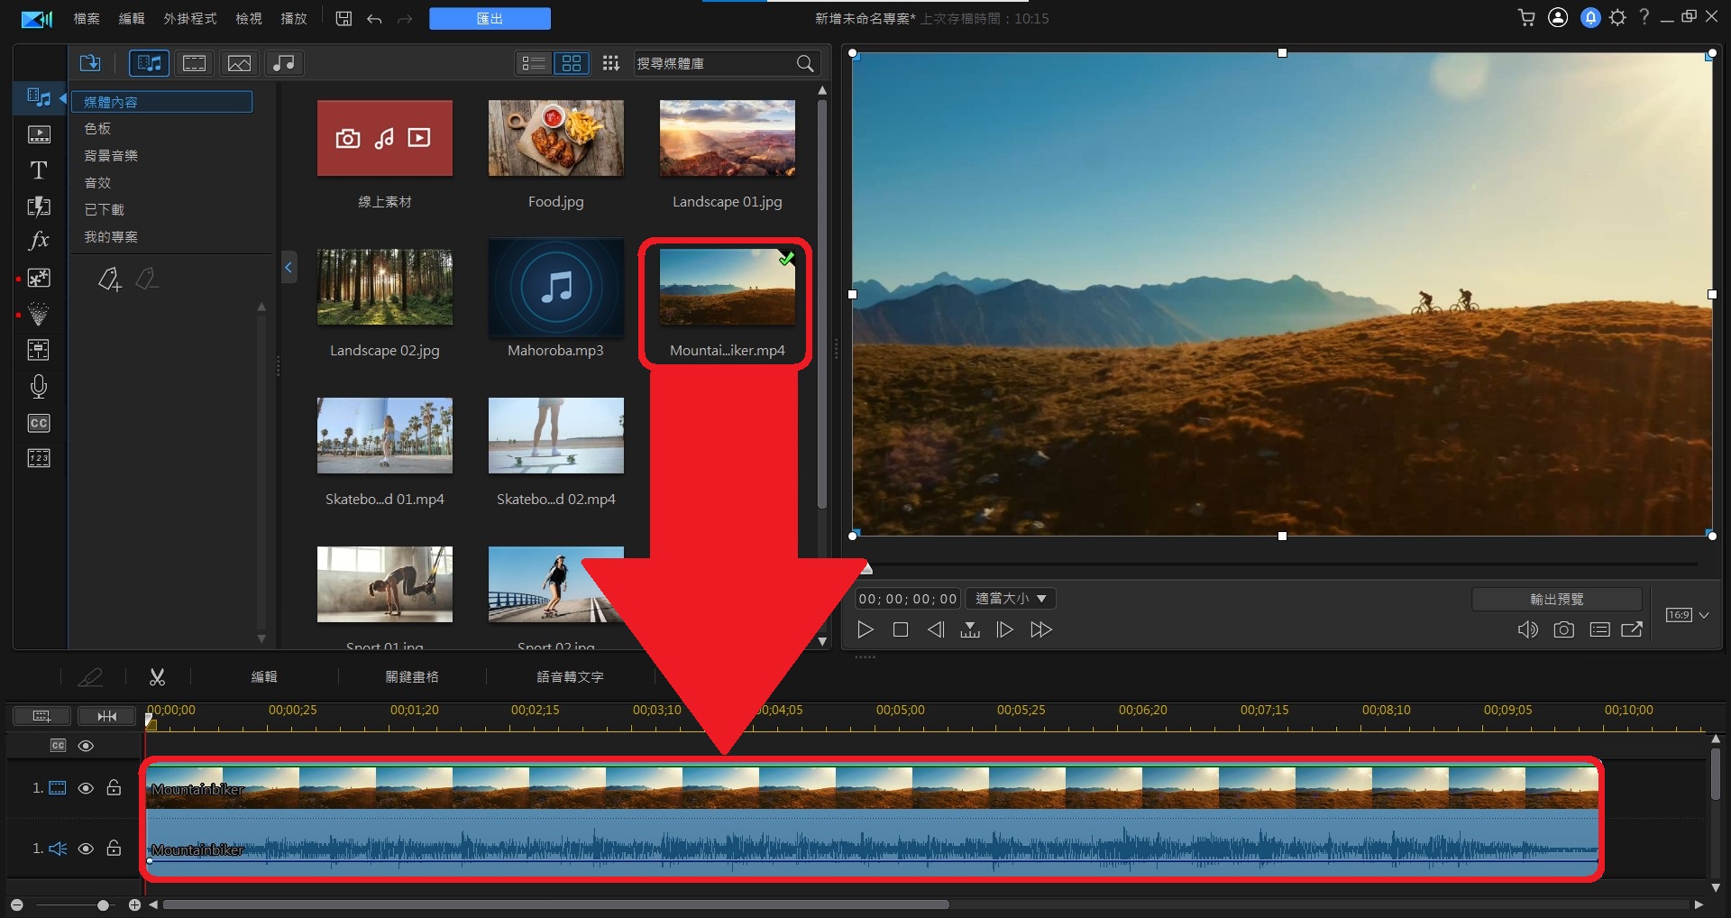1731x918 pixels.
Task: Select the Food.jpg thumbnail
Action: [555, 138]
